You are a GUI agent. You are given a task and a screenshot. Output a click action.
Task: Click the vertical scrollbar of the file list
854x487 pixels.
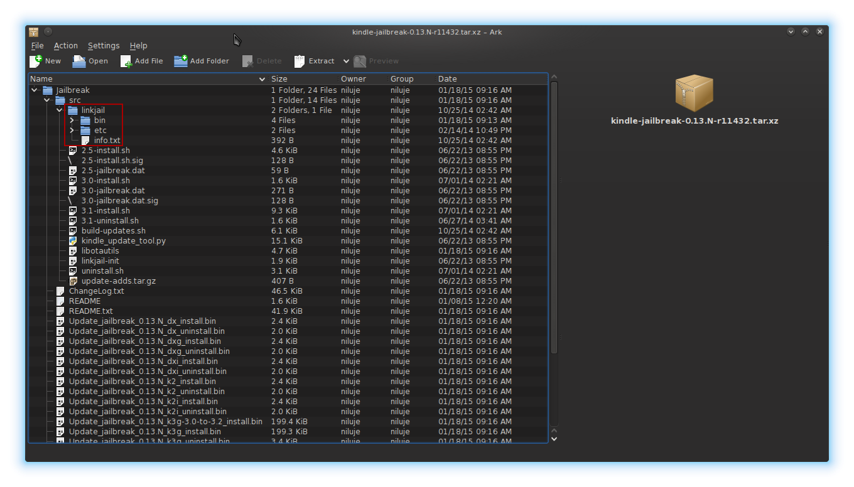[554, 218]
